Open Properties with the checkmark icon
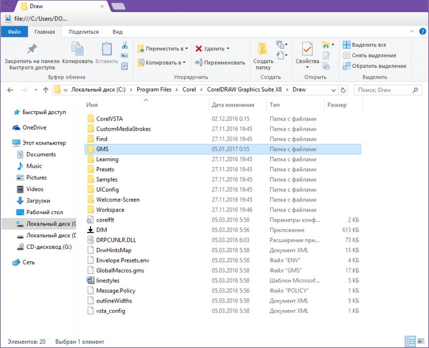This screenshot has height=348, width=429. pyautogui.click(x=307, y=50)
